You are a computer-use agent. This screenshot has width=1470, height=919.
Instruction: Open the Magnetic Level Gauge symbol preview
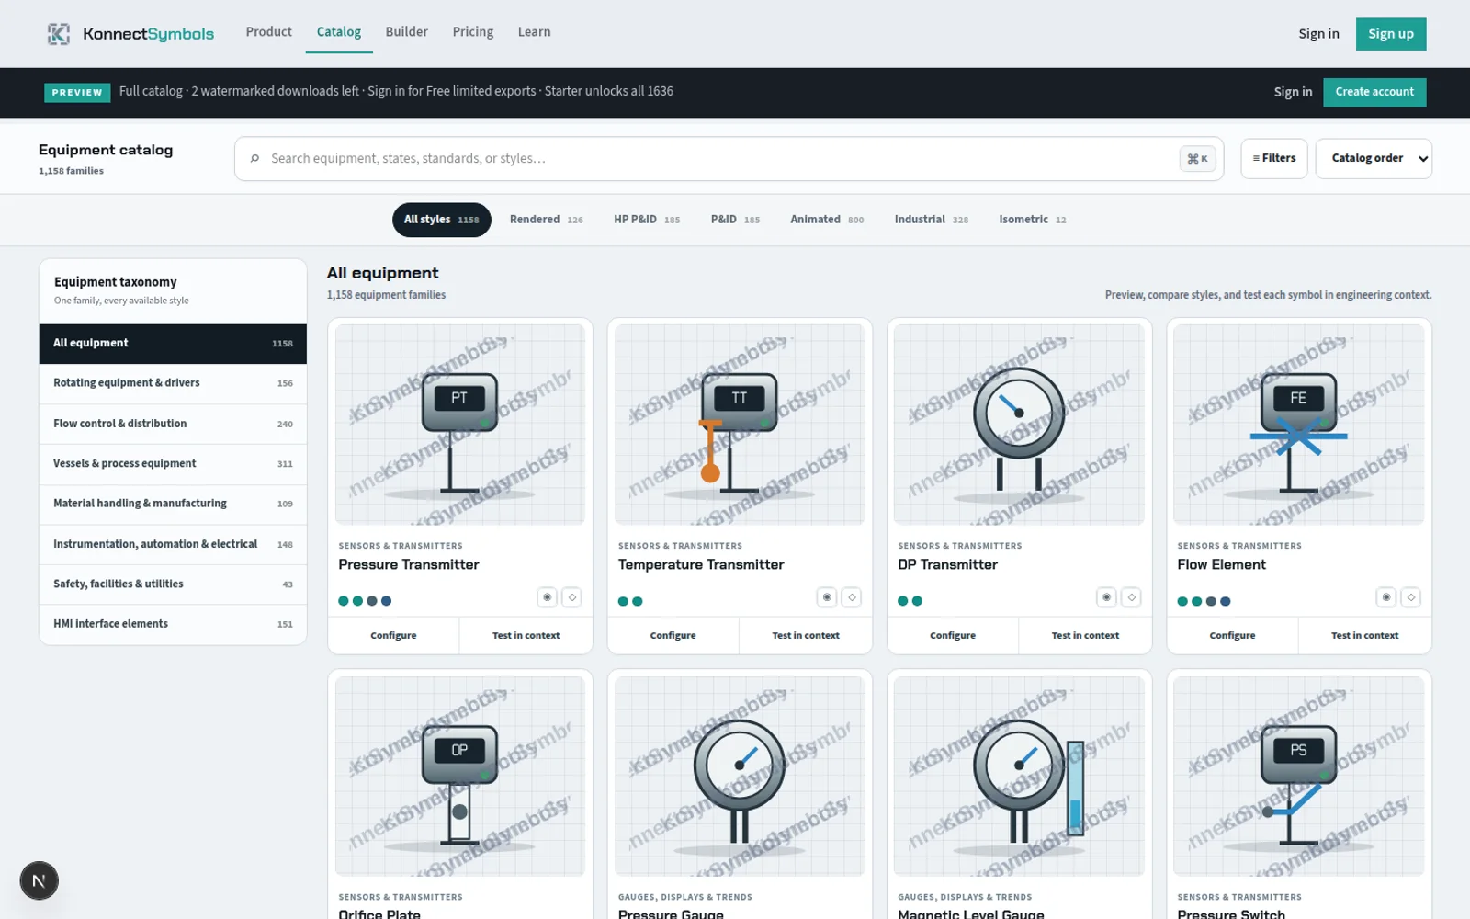[1019, 776]
